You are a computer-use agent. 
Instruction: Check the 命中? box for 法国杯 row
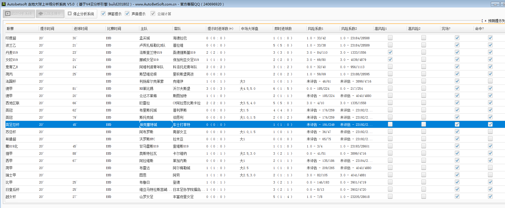click(x=490, y=81)
